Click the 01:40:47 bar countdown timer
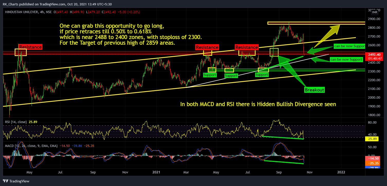 click(x=374, y=58)
